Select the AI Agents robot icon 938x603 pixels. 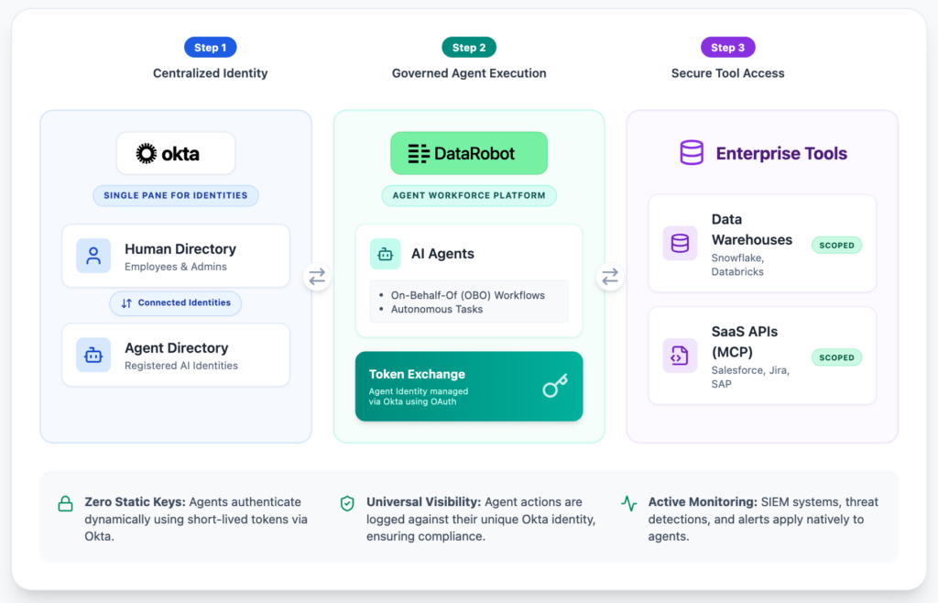click(386, 254)
